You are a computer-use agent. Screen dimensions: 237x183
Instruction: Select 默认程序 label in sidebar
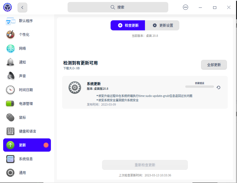(26, 21)
